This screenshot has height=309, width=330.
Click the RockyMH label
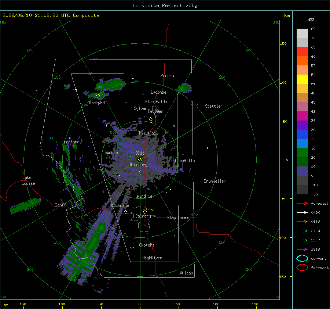pyautogui.click(x=97, y=103)
